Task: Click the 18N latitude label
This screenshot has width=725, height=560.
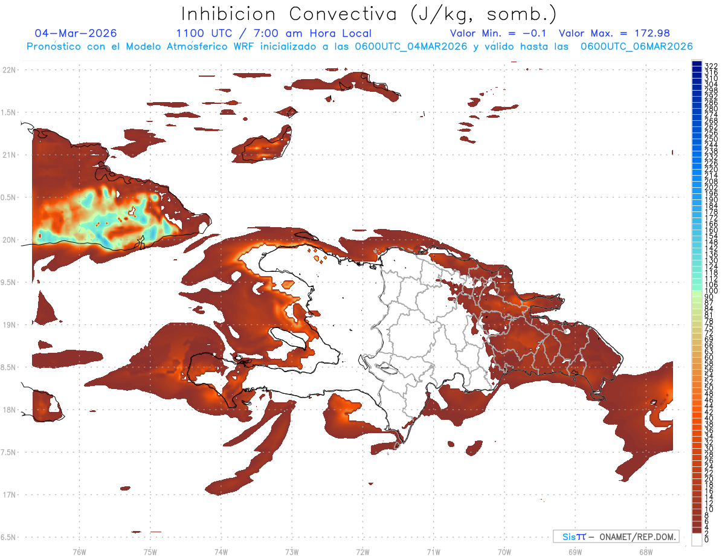Action: (10, 410)
